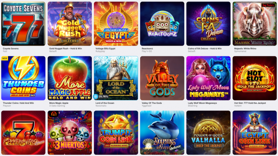Screen dimensions: 278x156
Task: Launch the More Magic Apple game
Action: pyautogui.click(x=69, y=78)
